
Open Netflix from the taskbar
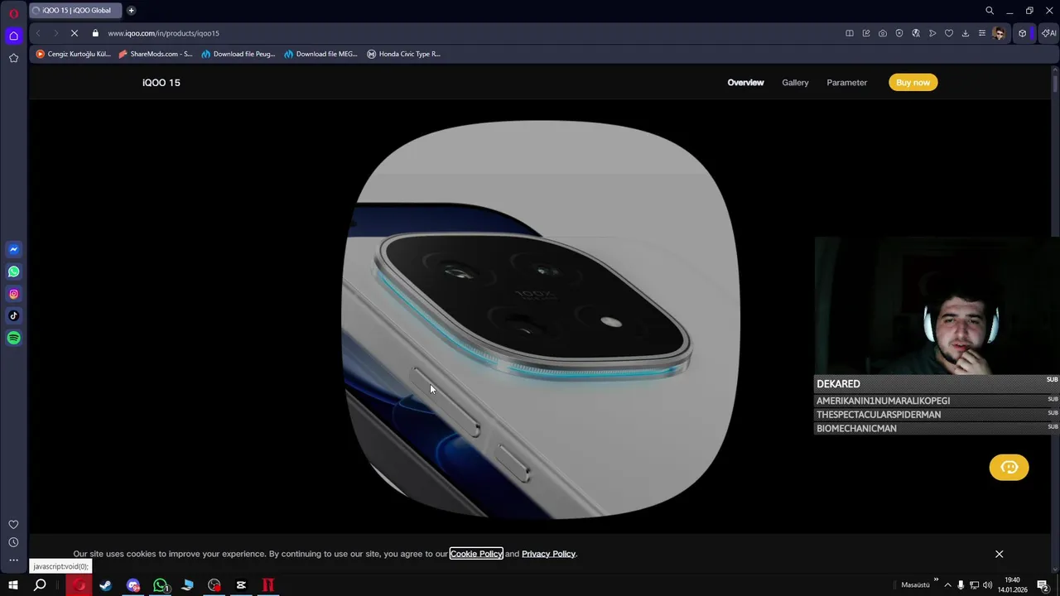[268, 585]
